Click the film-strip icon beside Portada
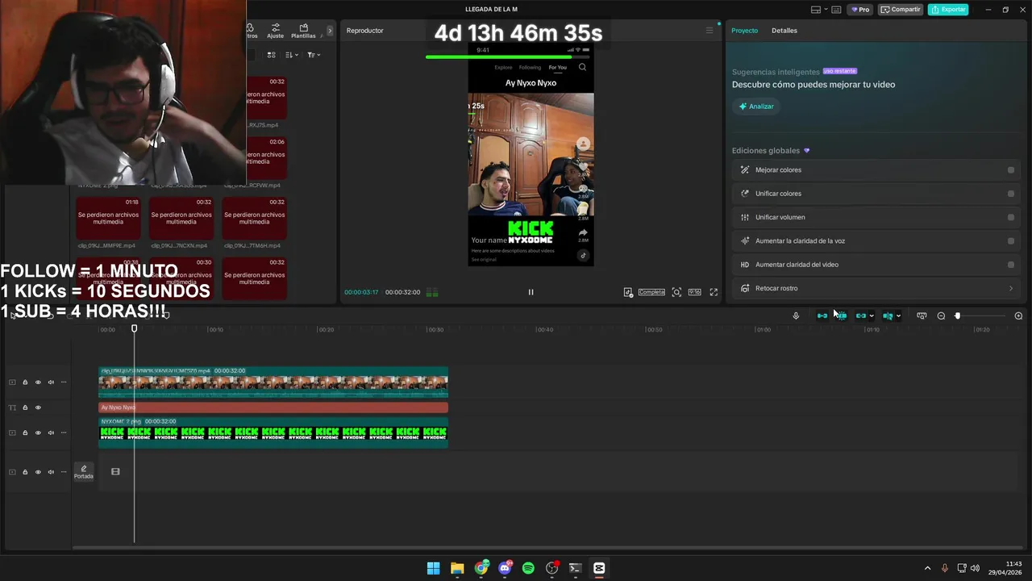 (x=115, y=471)
